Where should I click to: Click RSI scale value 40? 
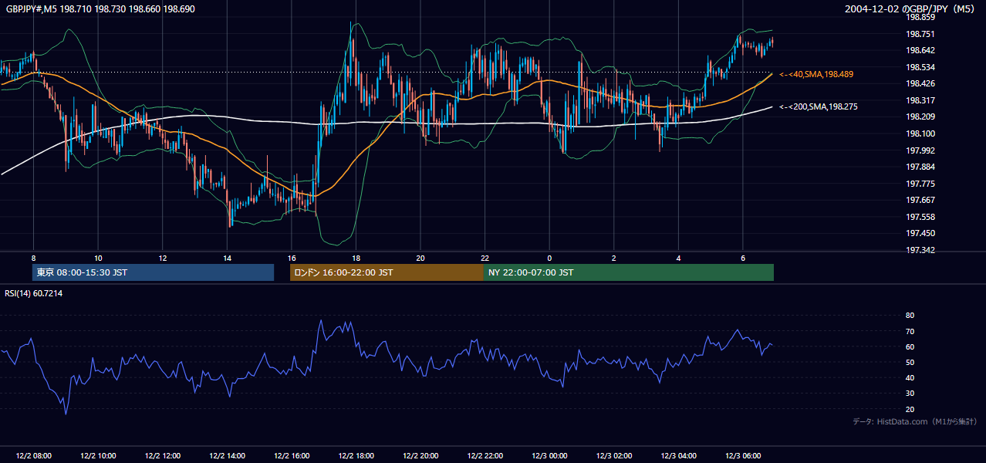[910, 378]
